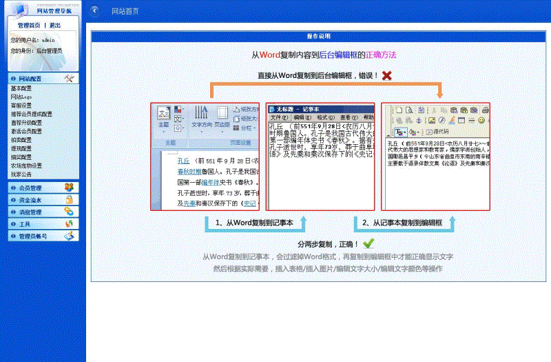Screen dimensions: 551x362
Task: Click the lock icon next to 资金流水
Action: pos(69,200)
